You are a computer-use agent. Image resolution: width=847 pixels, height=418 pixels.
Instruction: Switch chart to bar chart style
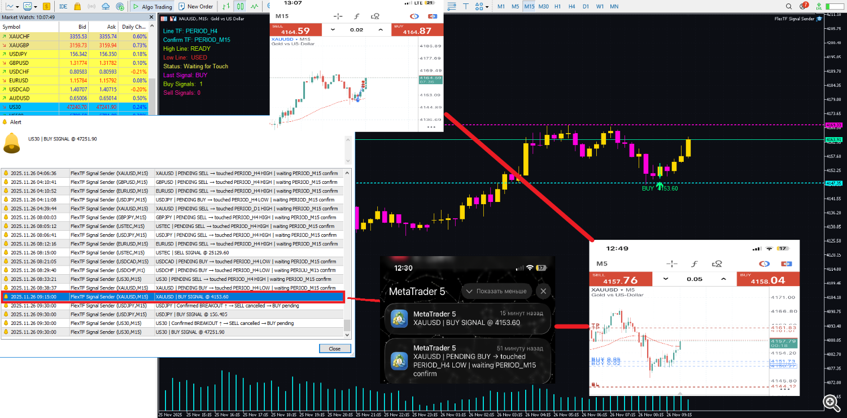click(x=226, y=7)
